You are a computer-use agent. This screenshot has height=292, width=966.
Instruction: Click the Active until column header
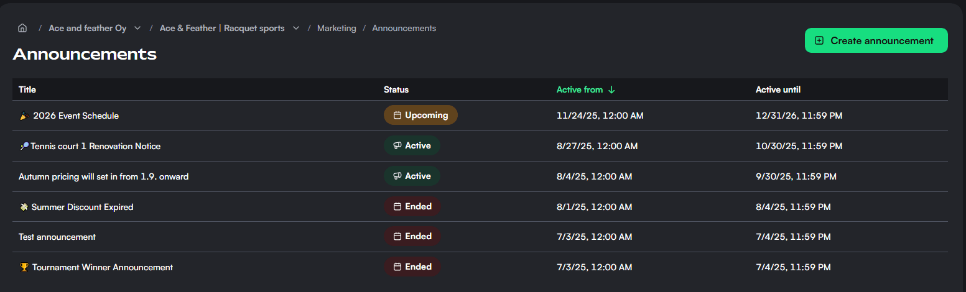(778, 89)
